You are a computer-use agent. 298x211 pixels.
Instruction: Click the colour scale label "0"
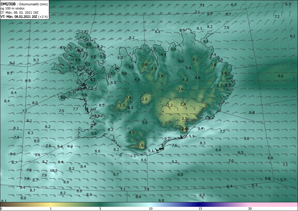(1, 209)
